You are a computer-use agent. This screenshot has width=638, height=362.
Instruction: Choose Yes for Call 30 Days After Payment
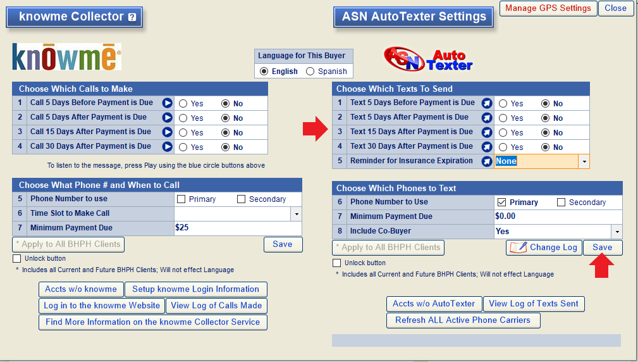point(183,147)
